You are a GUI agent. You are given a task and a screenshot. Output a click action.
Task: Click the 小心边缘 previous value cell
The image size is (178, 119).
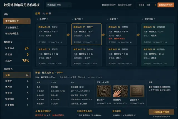54,104
